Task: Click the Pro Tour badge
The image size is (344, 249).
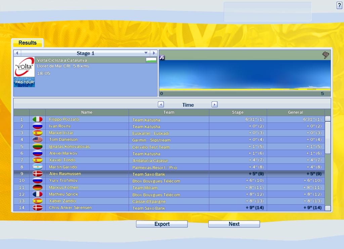Action: pos(24,82)
